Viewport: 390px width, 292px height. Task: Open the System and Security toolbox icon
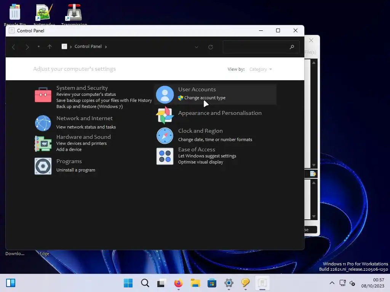pyautogui.click(x=43, y=95)
